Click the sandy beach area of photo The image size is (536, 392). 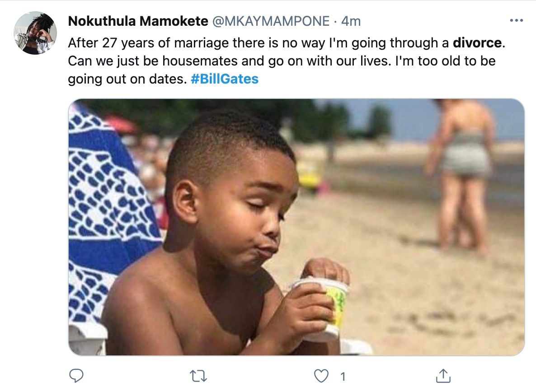pos(410,290)
